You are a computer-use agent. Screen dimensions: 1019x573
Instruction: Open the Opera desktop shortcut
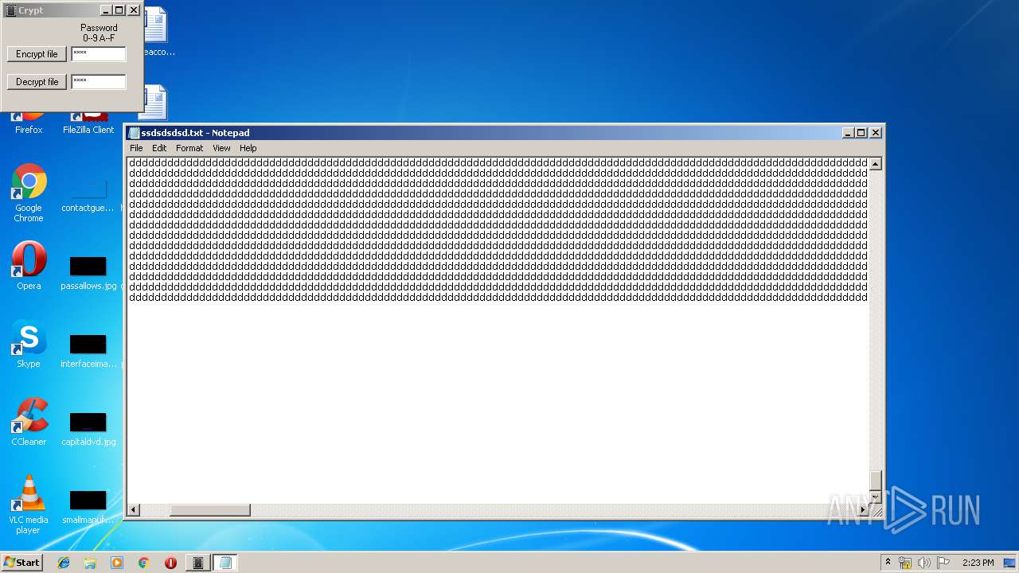pyautogui.click(x=29, y=266)
